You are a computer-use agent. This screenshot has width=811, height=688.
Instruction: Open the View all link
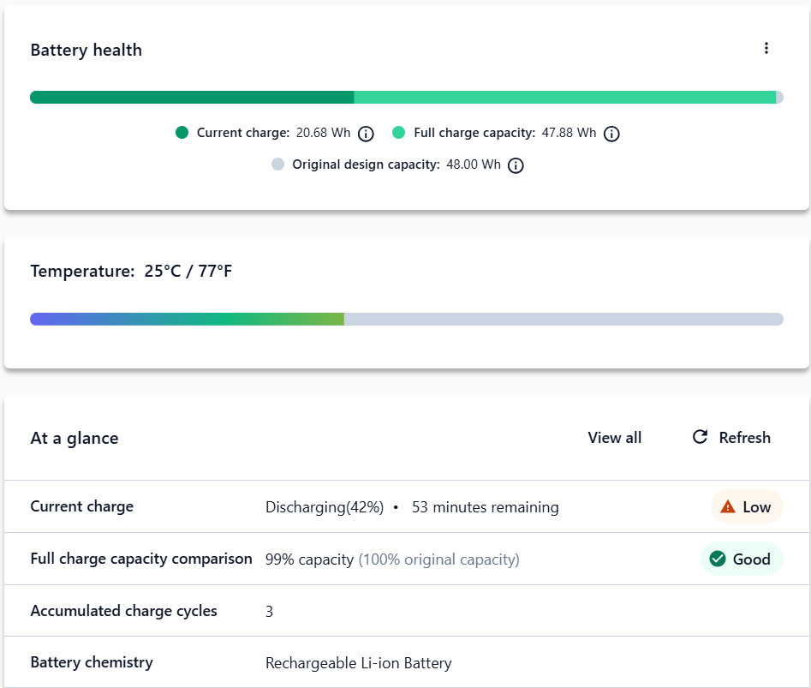[x=614, y=438]
